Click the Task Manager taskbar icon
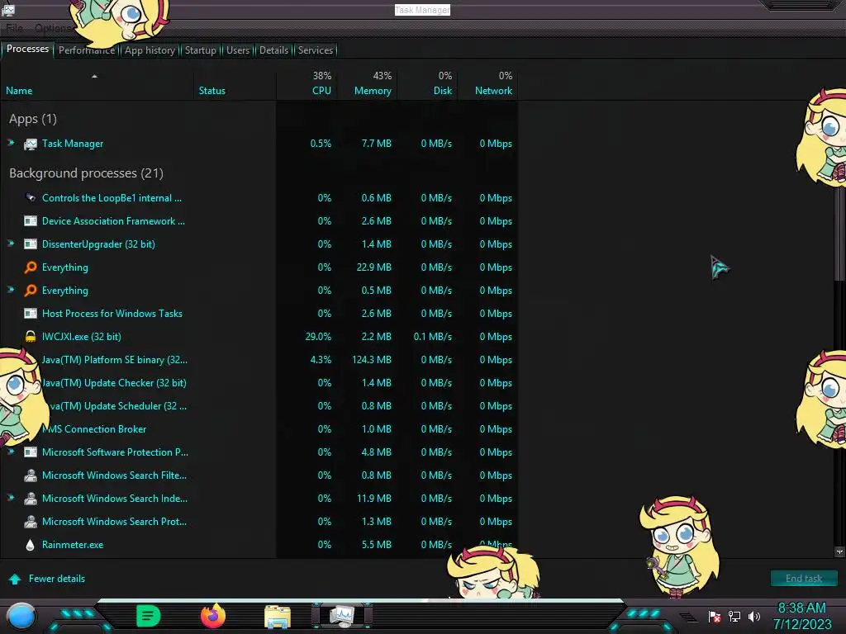Viewport: 846px width, 634px height. [343, 616]
